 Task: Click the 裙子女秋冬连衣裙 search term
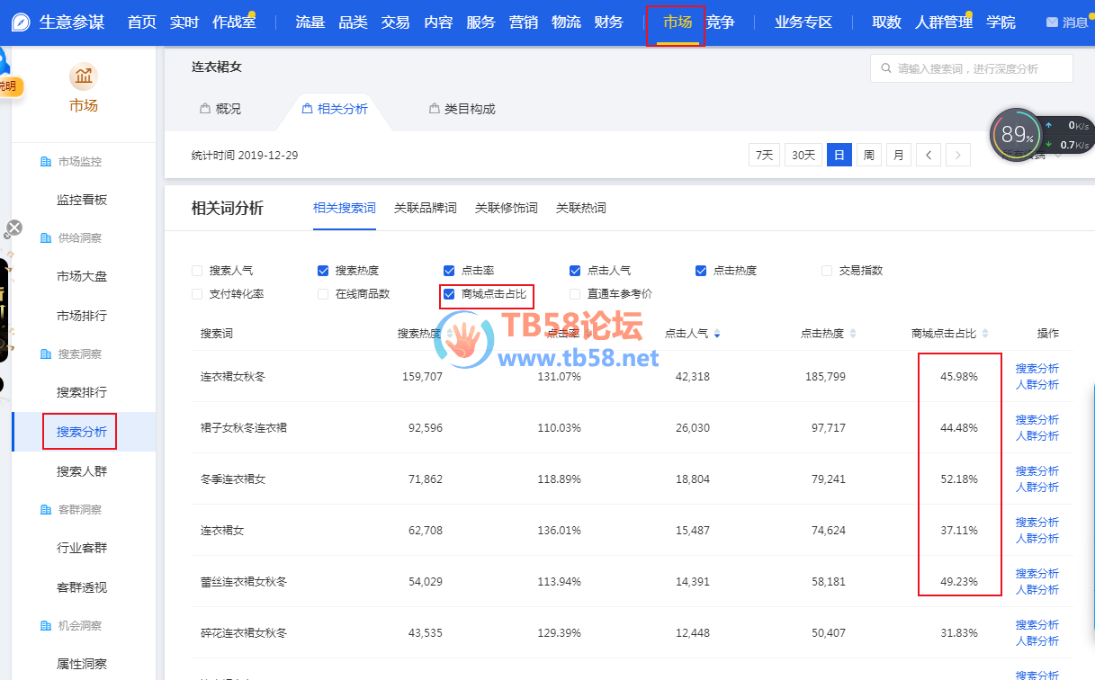pos(244,428)
